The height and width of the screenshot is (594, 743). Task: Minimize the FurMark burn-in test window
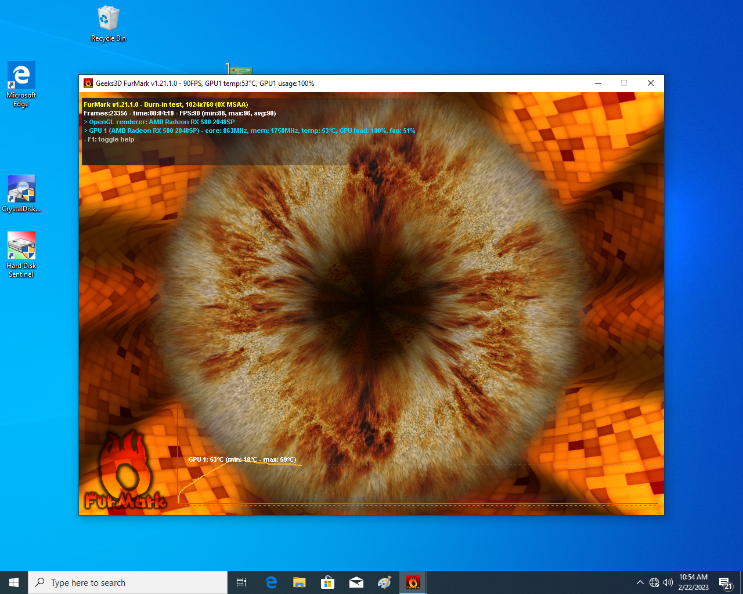pos(597,84)
